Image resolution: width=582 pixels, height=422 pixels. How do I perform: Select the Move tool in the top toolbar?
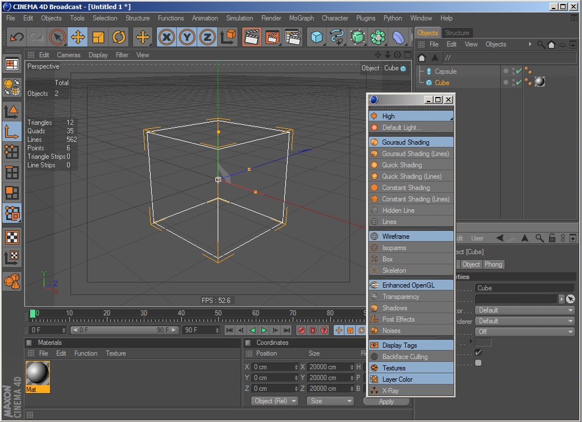(78, 37)
